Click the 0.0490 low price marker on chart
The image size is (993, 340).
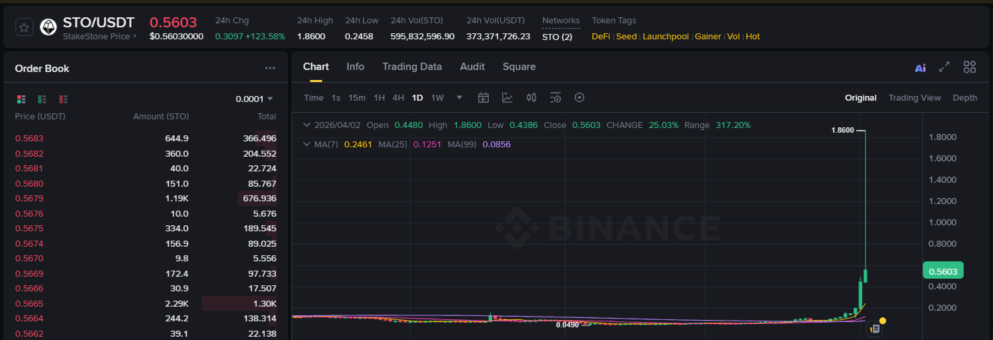click(567, 325)
